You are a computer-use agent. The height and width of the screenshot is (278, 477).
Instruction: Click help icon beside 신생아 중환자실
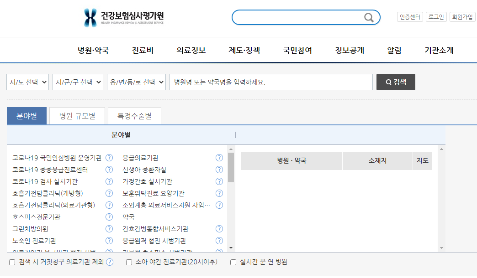[219, 170]
